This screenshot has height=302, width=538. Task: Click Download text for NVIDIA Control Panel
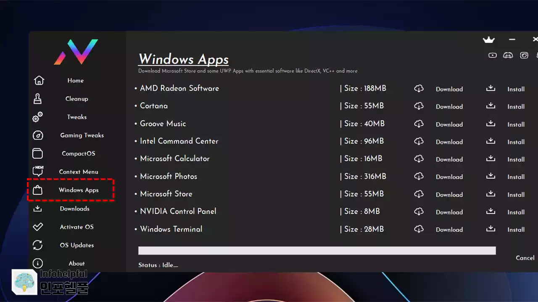(x=449, y=212)
